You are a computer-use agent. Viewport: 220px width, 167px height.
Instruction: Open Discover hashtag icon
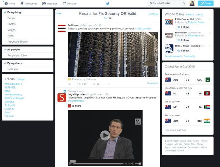pyautogui.click(x=64, y=3)
